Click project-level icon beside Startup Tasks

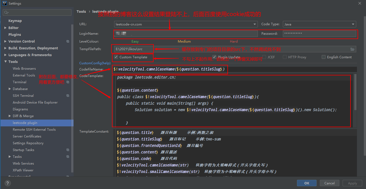tap(68, 150)
